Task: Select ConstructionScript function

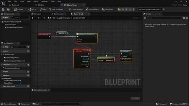Action: [x=12, y=68]
